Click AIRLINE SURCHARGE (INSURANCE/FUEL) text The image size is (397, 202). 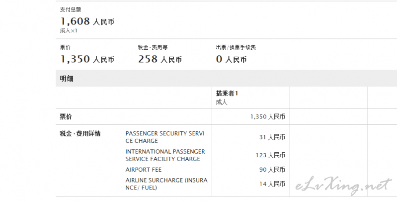tap(166, 184)
